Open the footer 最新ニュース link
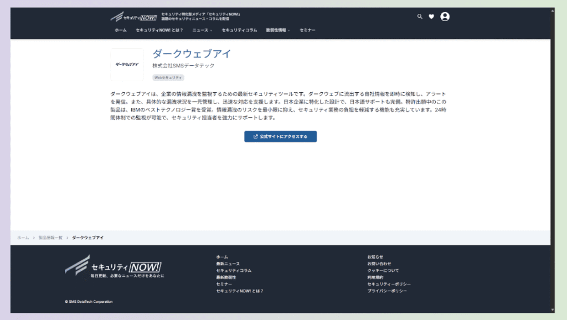 [x=228, y=264]
